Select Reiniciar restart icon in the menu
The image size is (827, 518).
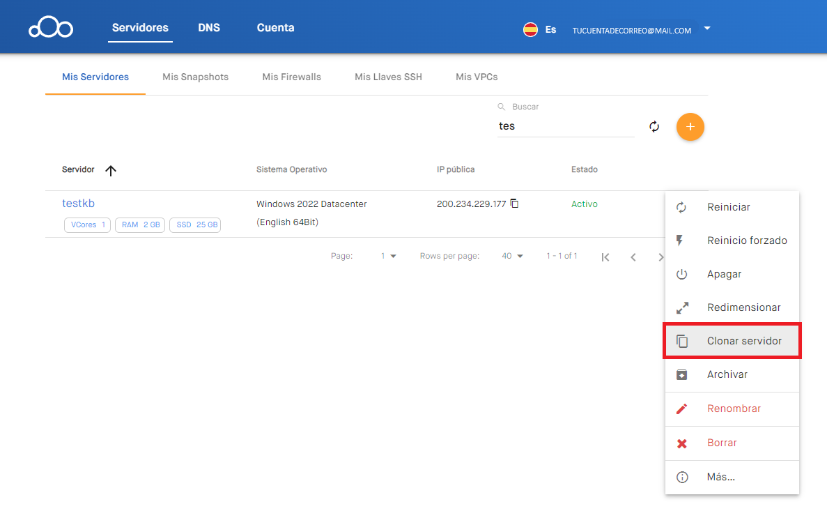pyautogui.click(x=681, y=207)
